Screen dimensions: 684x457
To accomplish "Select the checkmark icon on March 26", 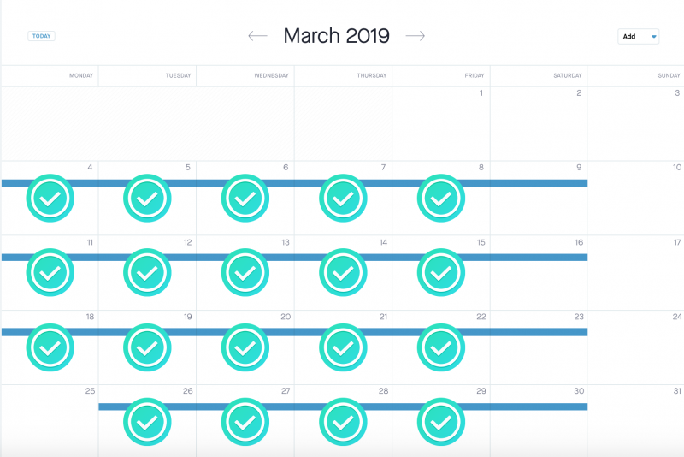I will click(x=147, y=422).
